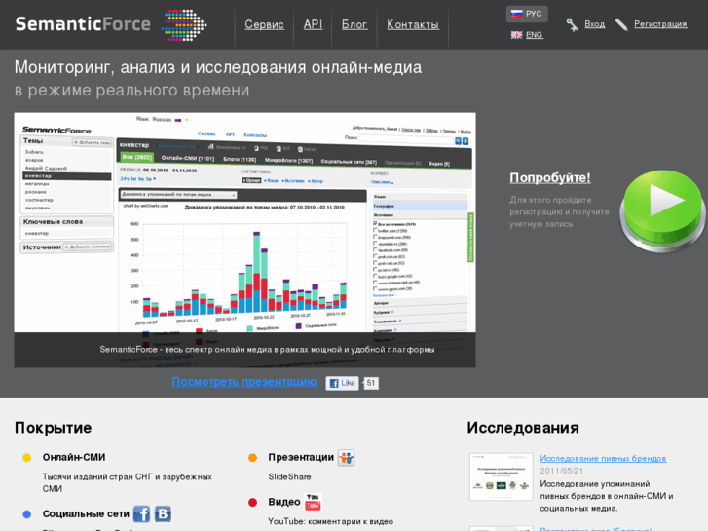This screenshot has width=708, height=531.
Task: Click the colorful dotted arrow logo graphic
Action: click(184, 25)
